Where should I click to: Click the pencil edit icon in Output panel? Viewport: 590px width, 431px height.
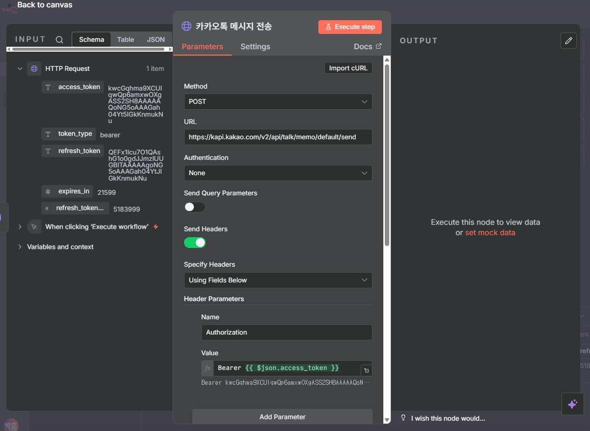[x=568, y=40]
